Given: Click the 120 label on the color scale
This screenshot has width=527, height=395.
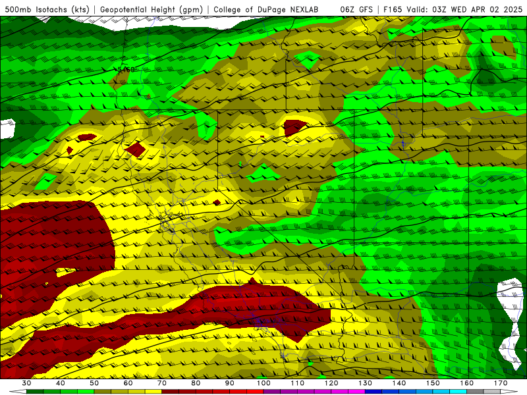Looking at the screenshot, I should (331, 383).
